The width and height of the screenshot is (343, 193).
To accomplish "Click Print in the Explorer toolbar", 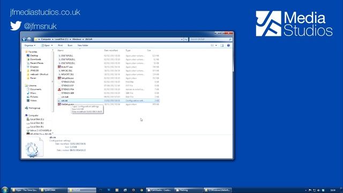I will pyautogui.click(x=60, y=45).
